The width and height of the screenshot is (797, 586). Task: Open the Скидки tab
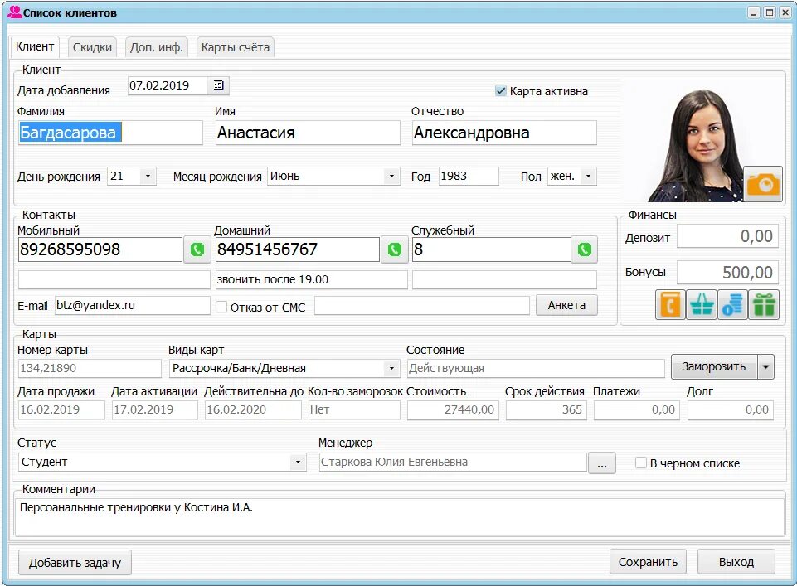click(x=92, y=47)
